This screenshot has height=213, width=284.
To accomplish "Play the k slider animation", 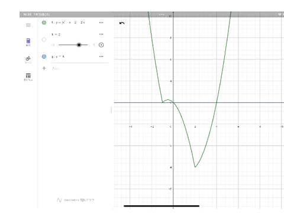I will click(x=101, y=45).
